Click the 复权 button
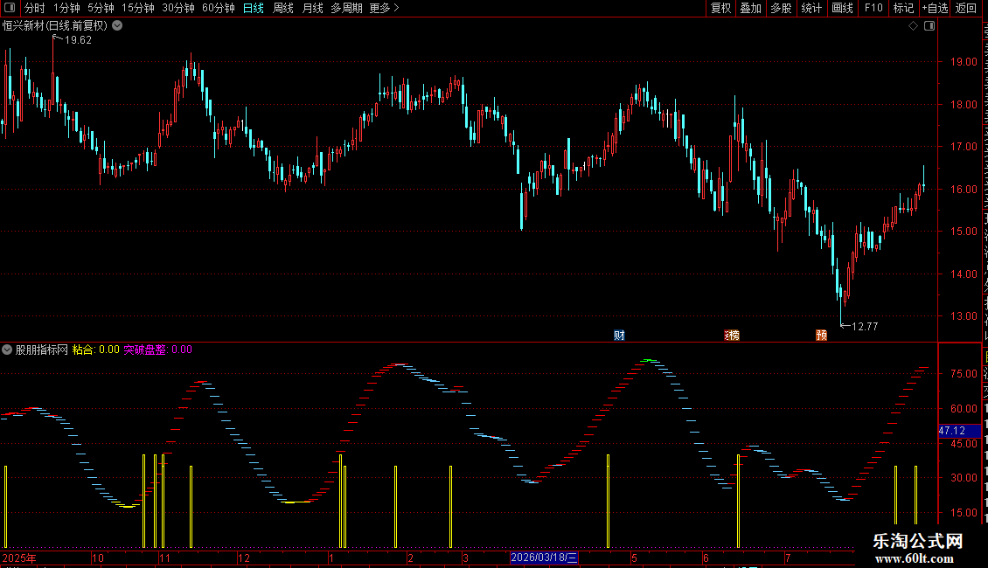This screenshot has width=988, height=568. (720, 8)
